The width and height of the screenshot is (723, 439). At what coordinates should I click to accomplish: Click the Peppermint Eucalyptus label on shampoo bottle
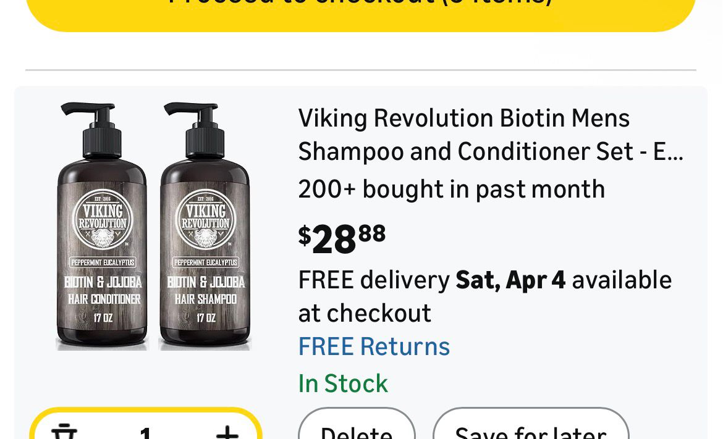pyautogui.click(x=206, y=262)
